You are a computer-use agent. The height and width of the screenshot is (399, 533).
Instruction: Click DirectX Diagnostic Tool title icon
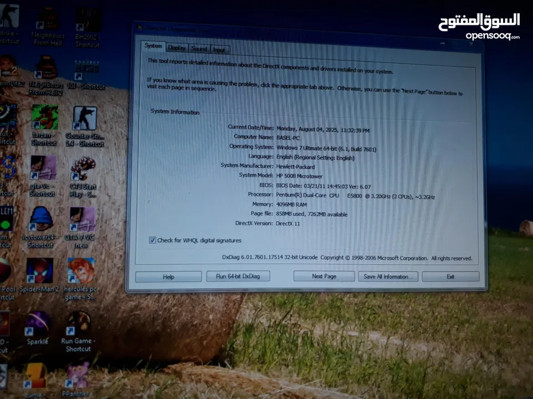(x=139, y=28)
